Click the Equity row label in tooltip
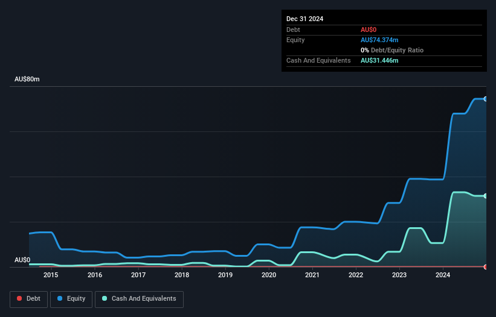Image resolution: width=496 pixels, height=317 pixels. pyautogui.click(x=295, y=40)
